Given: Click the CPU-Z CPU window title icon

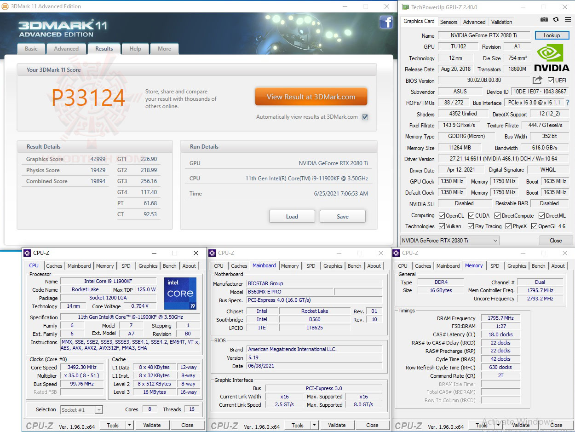Looking at the screenshot, I should pos(27,253).
